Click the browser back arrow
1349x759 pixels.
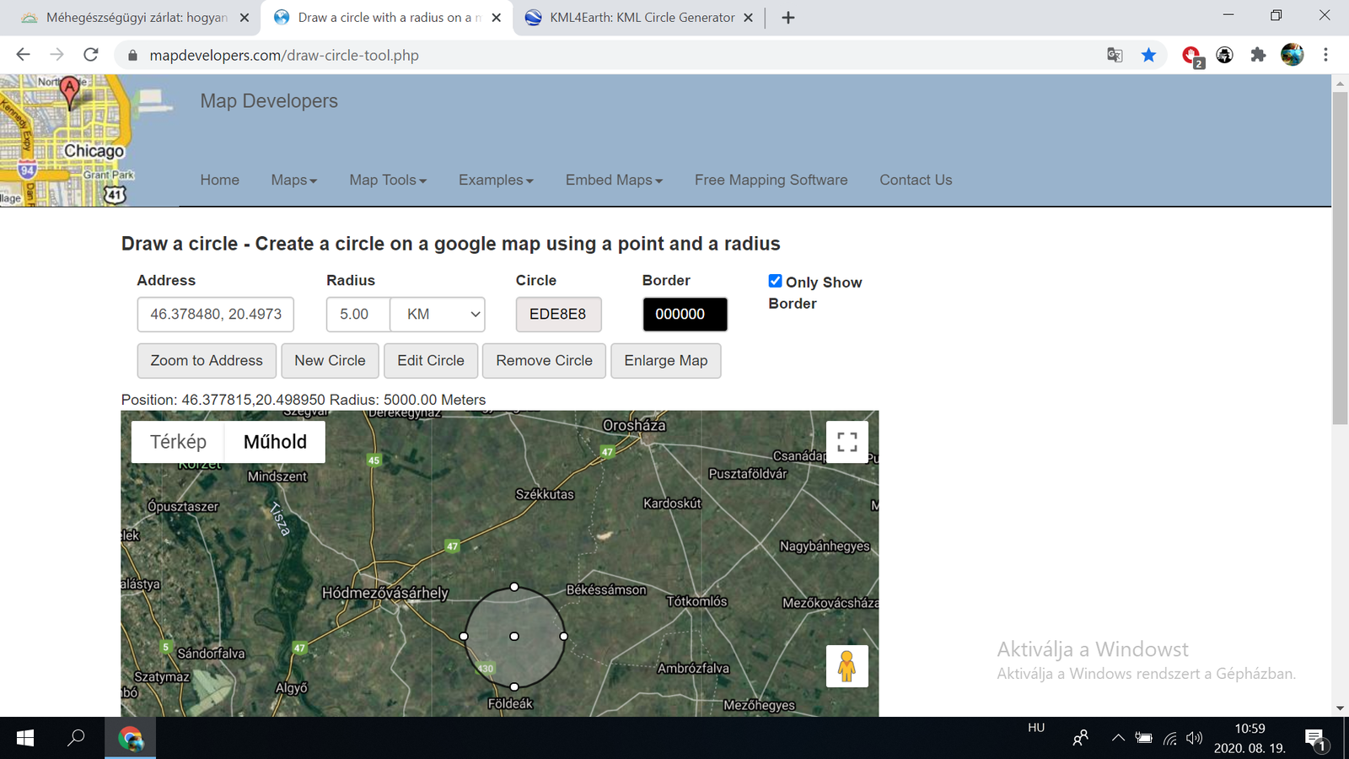tap(23, 55)
